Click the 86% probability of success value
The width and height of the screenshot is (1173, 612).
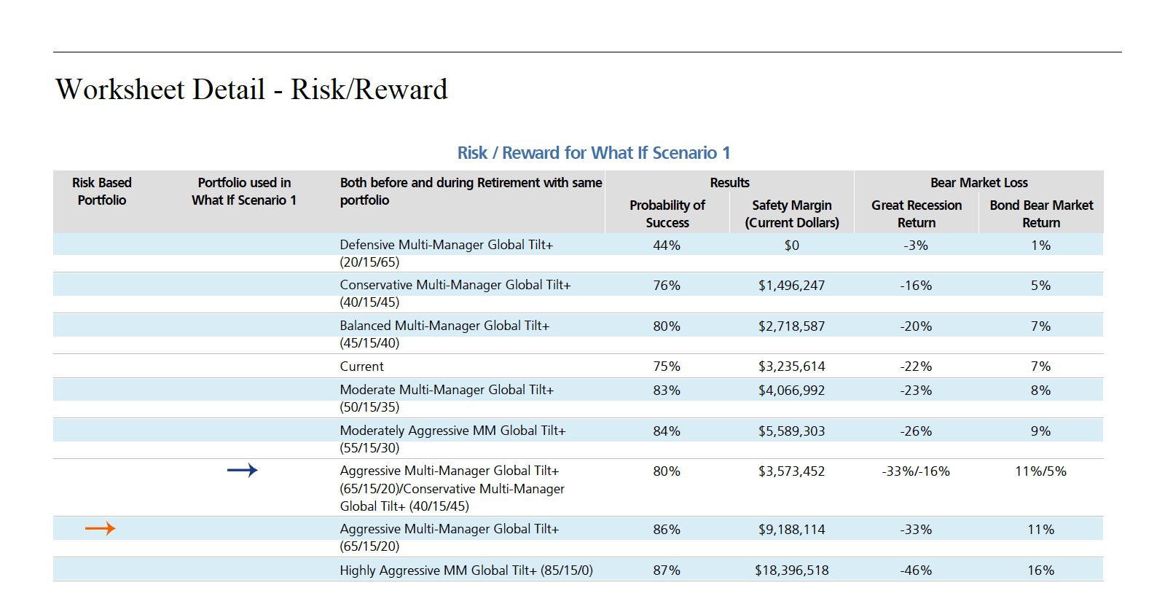pos(666,530)
